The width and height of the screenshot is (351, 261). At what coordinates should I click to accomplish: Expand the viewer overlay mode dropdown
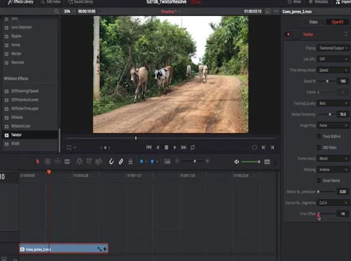[x=75, y=148]
